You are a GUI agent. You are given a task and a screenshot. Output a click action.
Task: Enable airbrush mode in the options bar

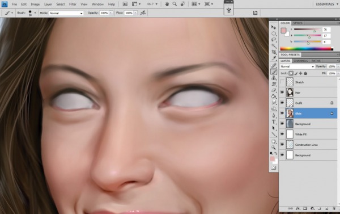click(143, 13)
